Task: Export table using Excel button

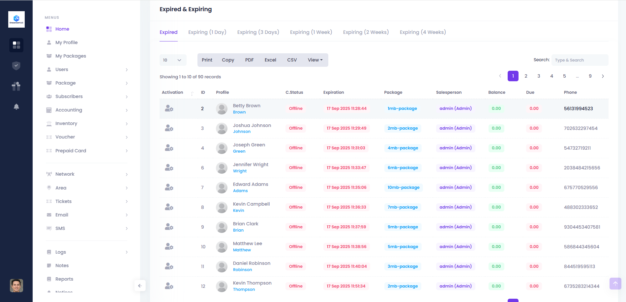Action: coord(270,60)
